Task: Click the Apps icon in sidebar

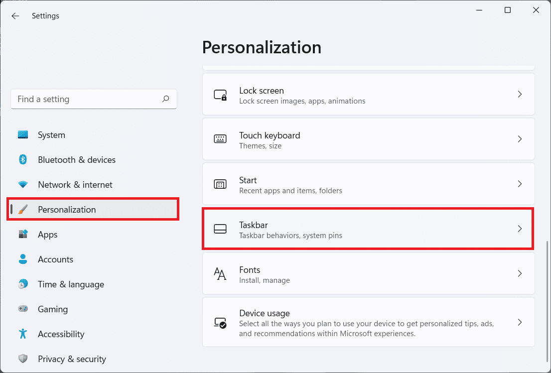Action: pos(23,234)
